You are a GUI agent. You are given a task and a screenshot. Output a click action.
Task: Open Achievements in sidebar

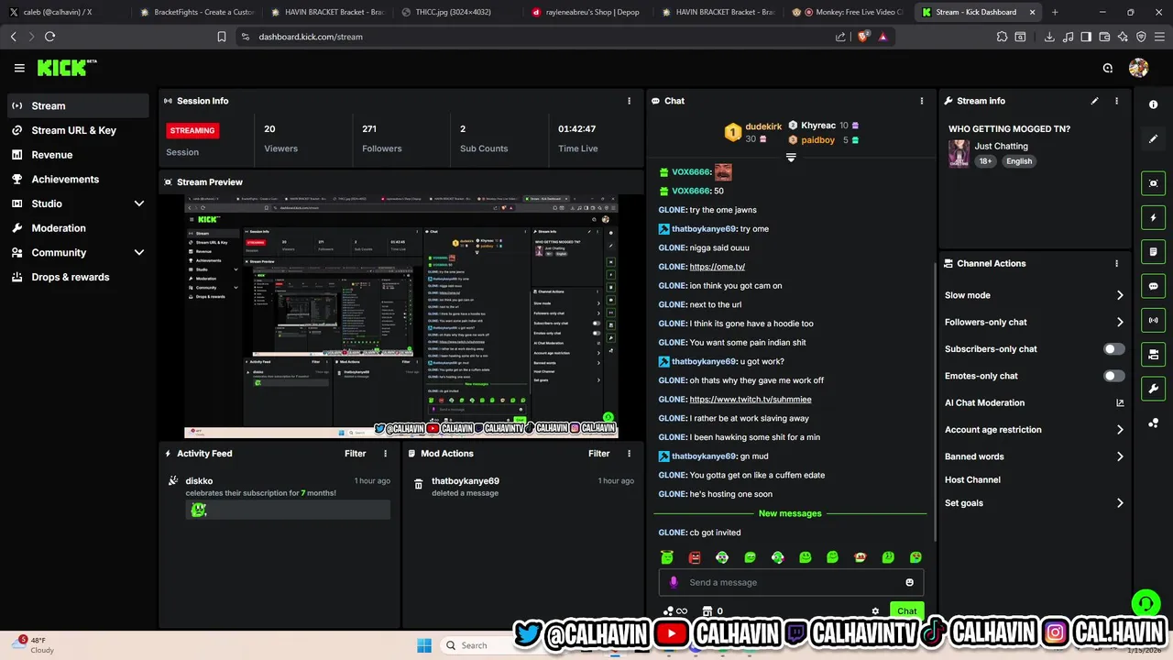78,179
